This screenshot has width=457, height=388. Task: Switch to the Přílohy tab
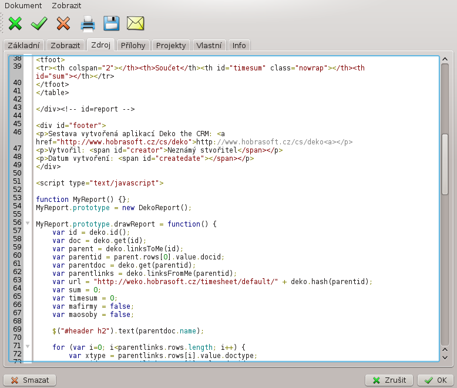coord(132,45)
